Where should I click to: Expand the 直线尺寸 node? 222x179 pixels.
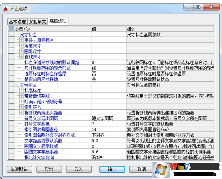tap(21, 57)
